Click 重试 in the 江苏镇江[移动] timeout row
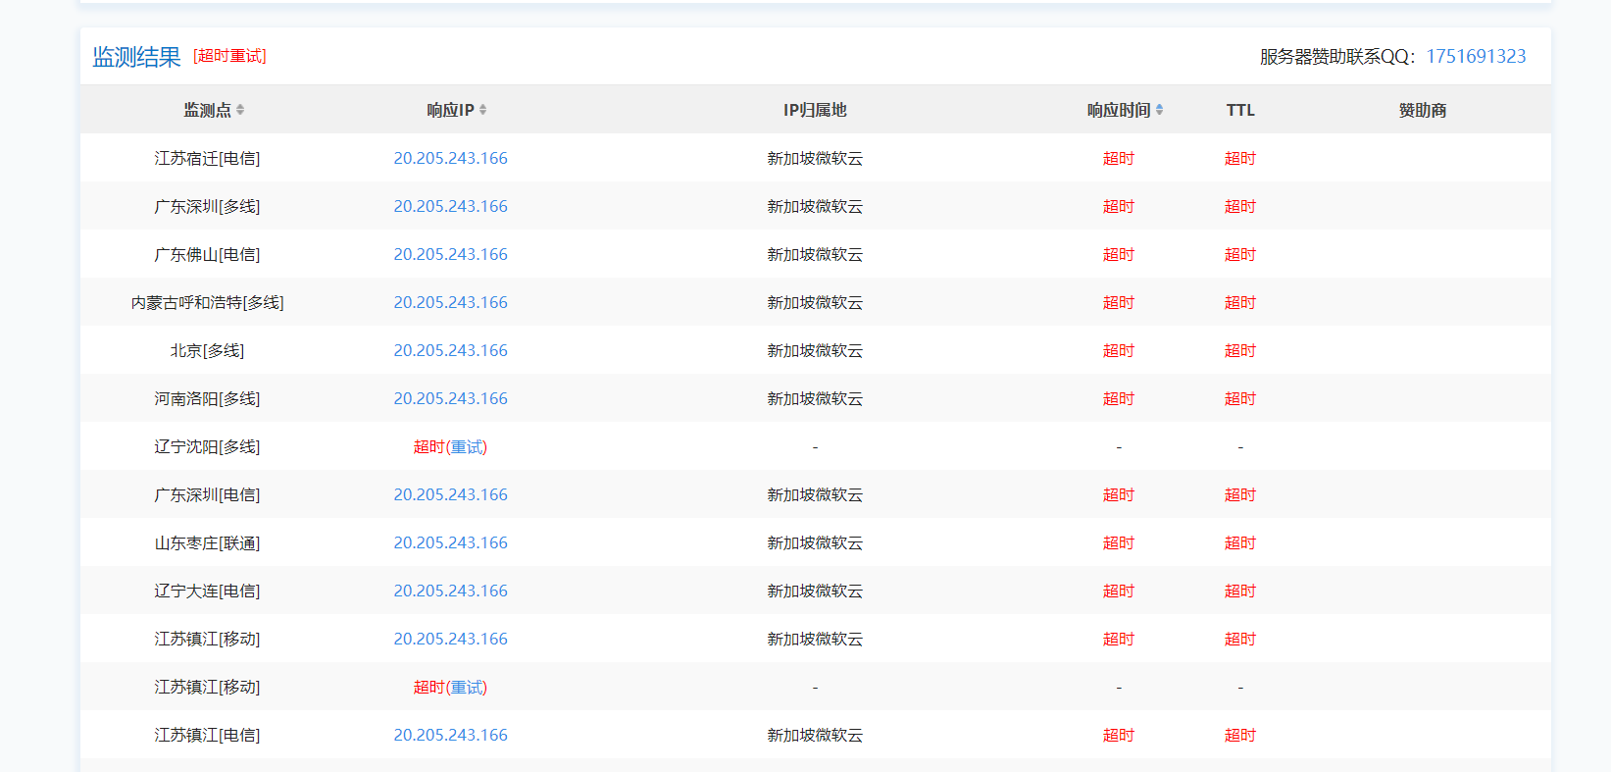Screen dimensions: 1611x772 coord(468,688)
